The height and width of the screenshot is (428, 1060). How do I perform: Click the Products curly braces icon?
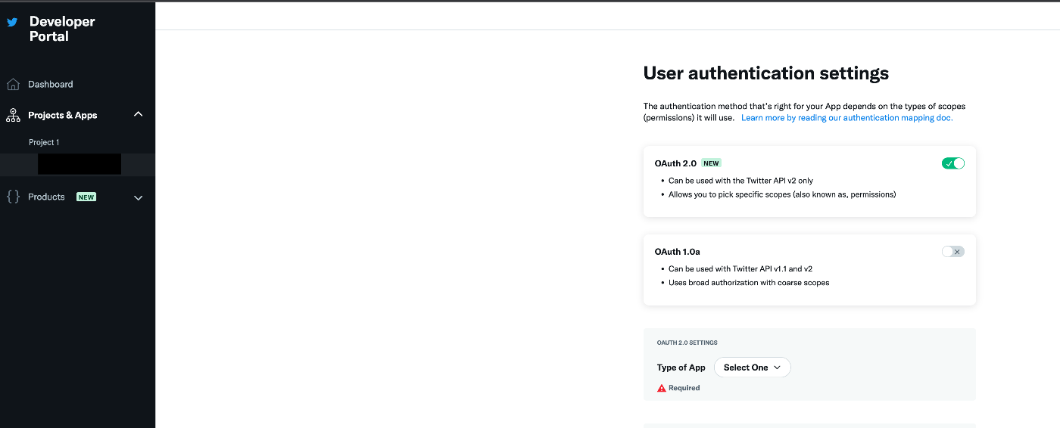pyautogui.click(x=13, y=197)
